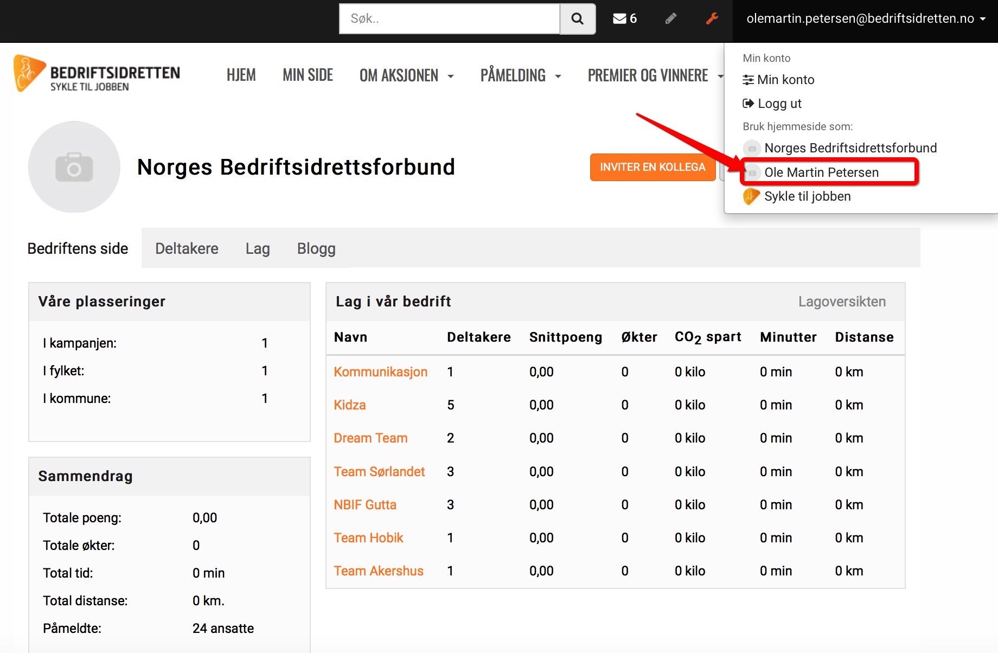The image size is (998, 653).
Task: Click the Total distanse: label
Action: point(86,600)
